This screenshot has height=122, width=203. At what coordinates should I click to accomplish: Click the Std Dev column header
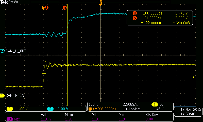pyautogui.click(x=151, y=115)
